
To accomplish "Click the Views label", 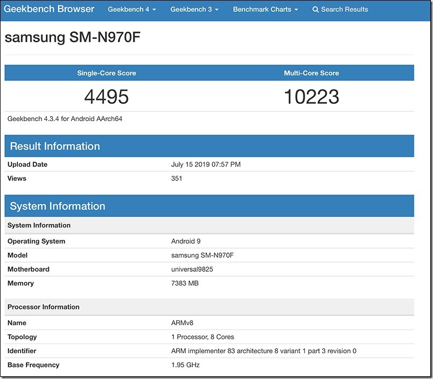I will click(x=17, y=179).
